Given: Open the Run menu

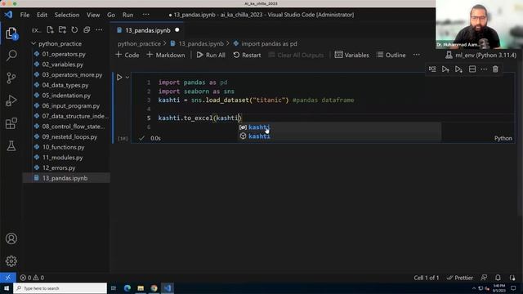Looking at the screenshot, I should pyautogui.click(x=127, y=15).
